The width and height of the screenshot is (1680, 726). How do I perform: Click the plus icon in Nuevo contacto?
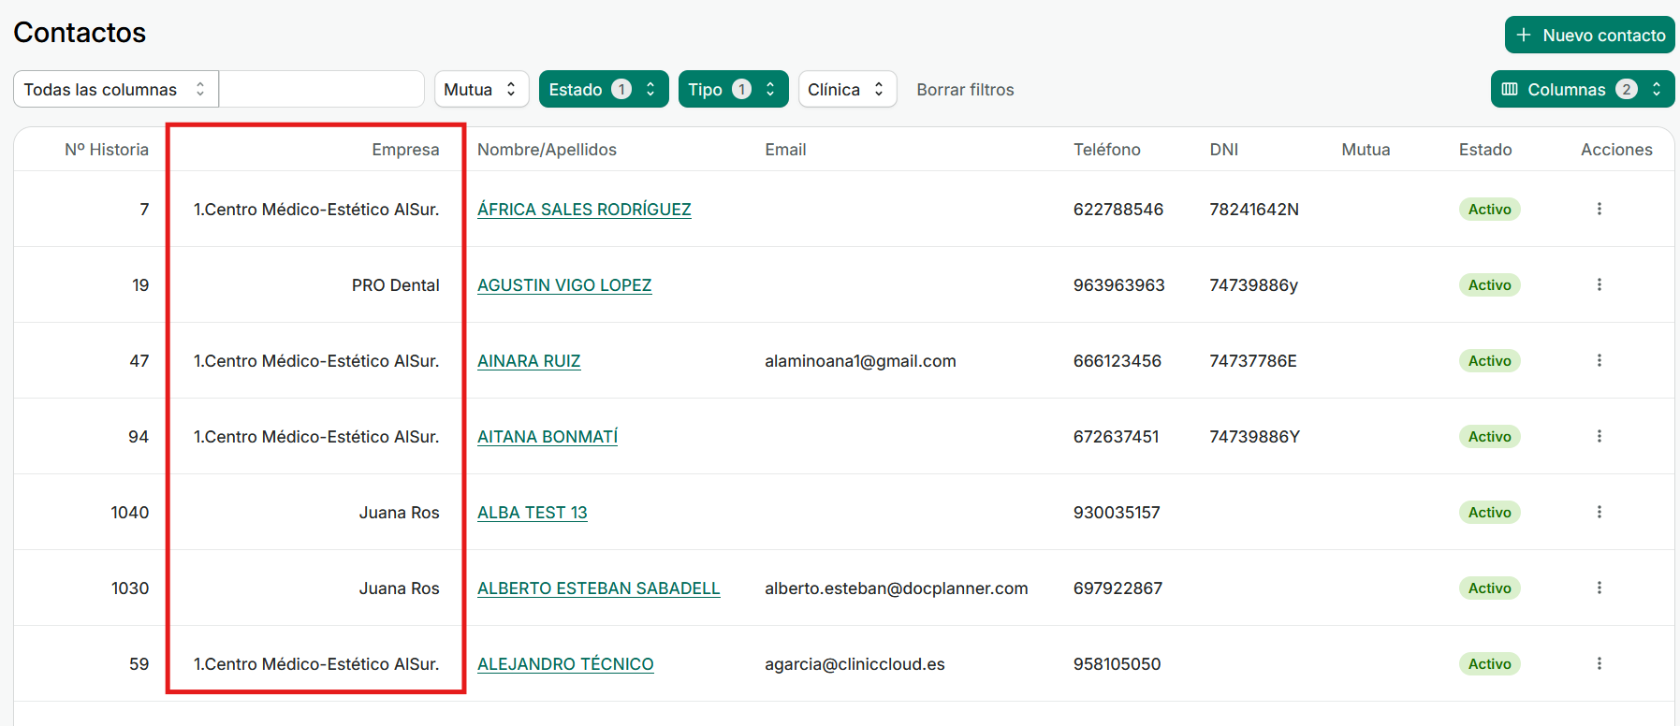pos(1524,35)
